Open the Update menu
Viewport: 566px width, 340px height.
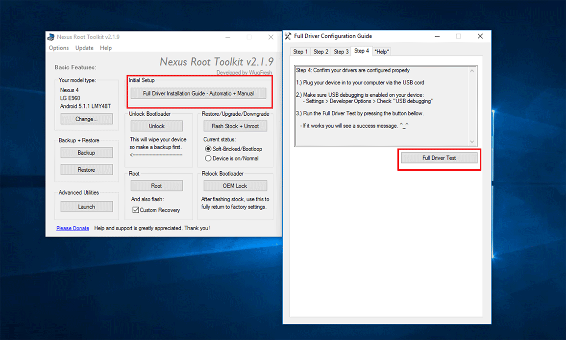point(84,48)
